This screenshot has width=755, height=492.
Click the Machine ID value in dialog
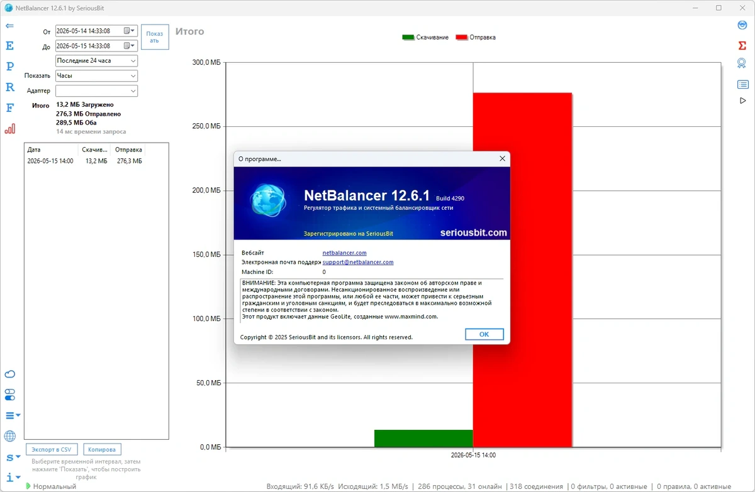[x=324, y=272]
